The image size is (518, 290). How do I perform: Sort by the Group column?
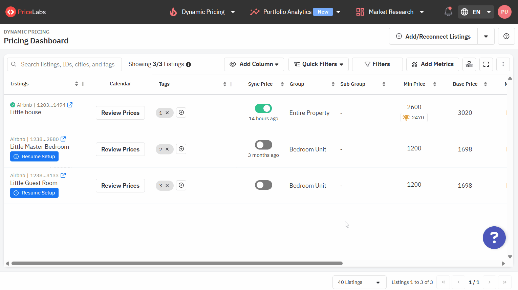pyautogui.click(x=333, y=84)
